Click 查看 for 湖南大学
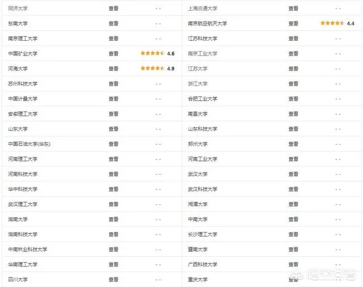This screenshot has height=287, width=363. click(x=113, y=219)
